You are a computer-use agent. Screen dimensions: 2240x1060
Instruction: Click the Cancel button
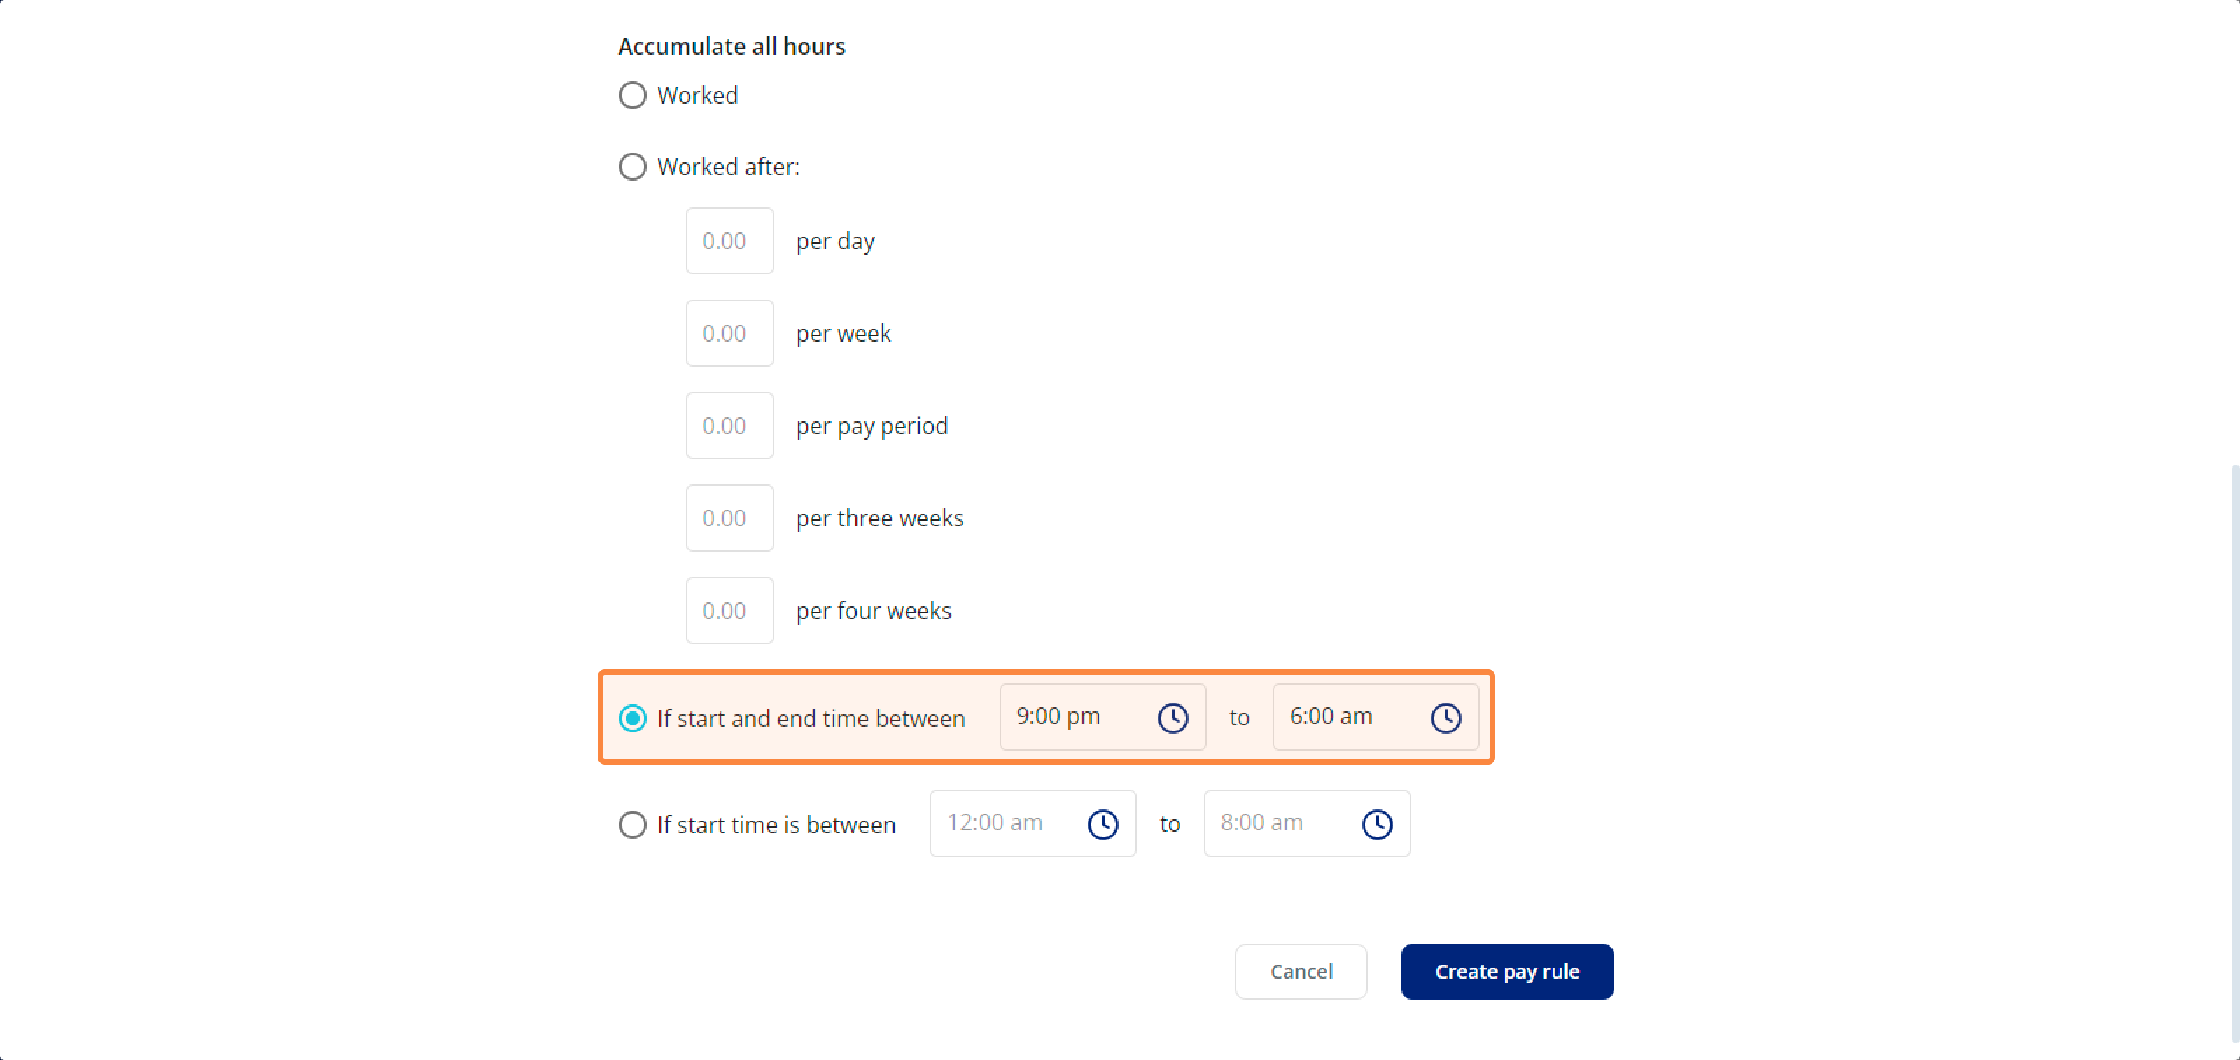[1300, 971]
